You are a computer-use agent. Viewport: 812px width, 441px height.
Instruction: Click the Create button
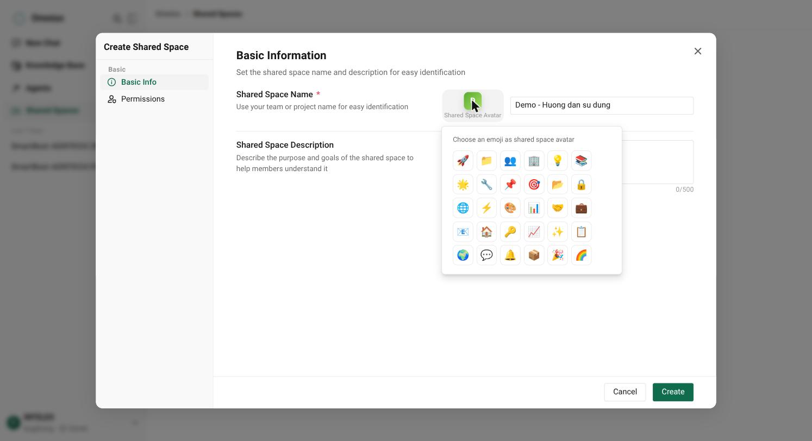[673, 392]
